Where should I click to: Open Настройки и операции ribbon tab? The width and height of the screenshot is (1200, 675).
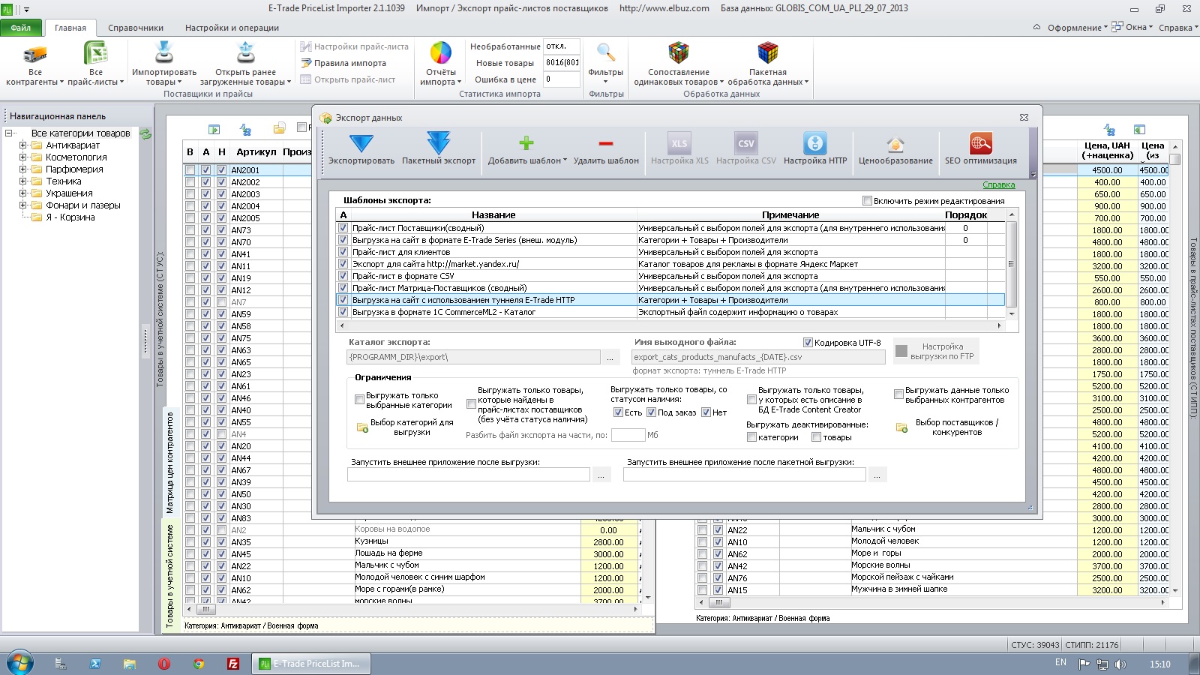click(x=232, y=28)
